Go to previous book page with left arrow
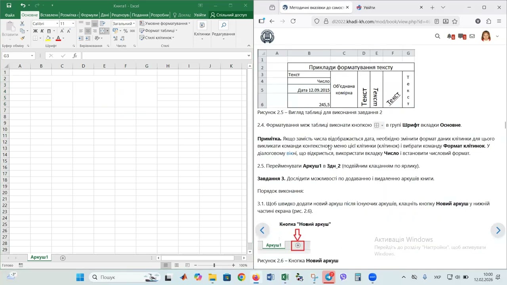507x285 pixels. pyautogui.click(x=262, y=230)
